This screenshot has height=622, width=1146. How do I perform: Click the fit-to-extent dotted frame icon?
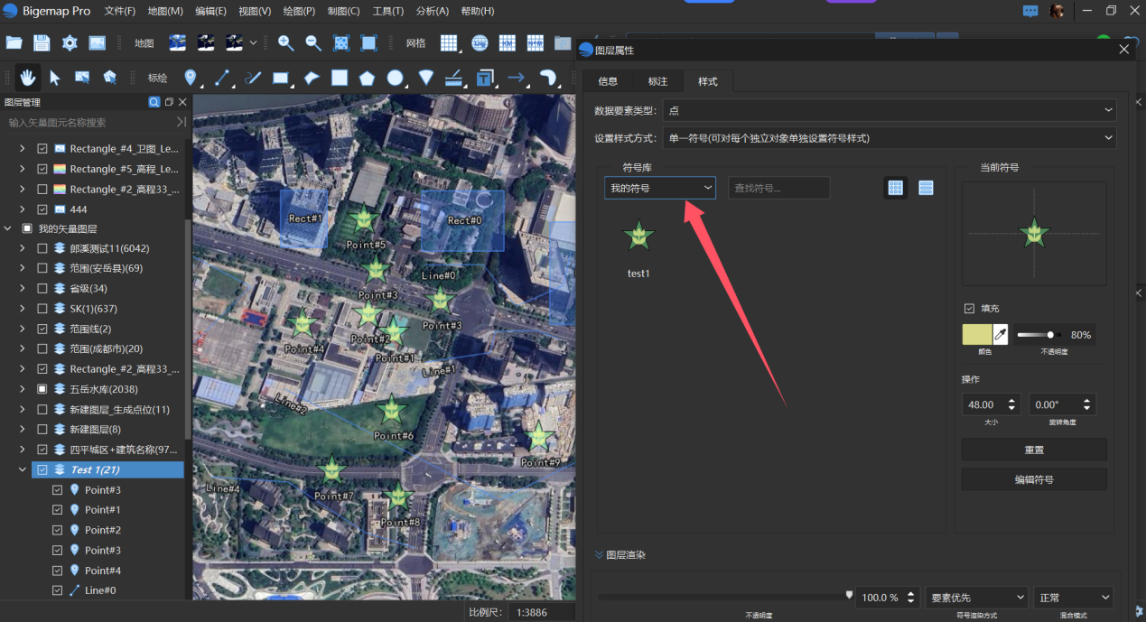coord(341,42)
